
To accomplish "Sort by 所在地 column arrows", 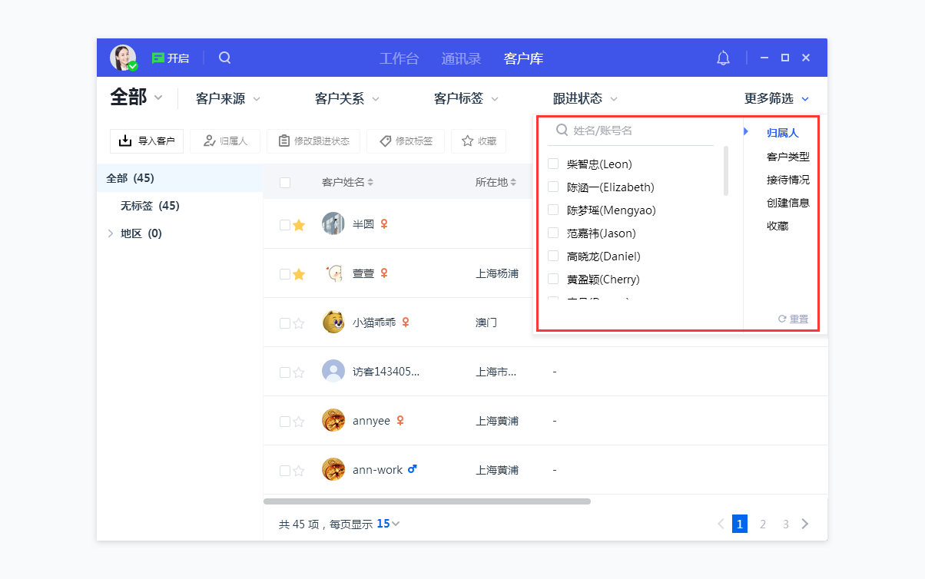I will (513, 182).
